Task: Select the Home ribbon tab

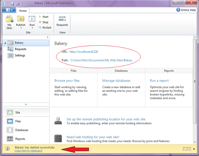Action: coord(23,11)
